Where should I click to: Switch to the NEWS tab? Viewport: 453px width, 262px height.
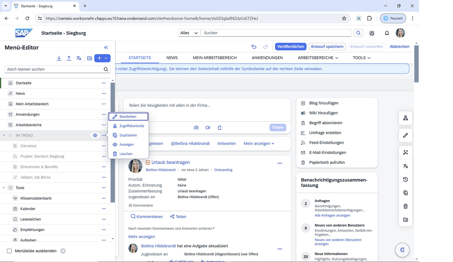click(x=172, y=58)
